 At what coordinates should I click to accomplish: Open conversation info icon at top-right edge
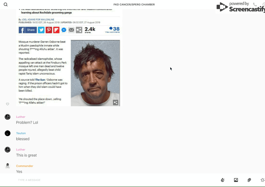263,5
